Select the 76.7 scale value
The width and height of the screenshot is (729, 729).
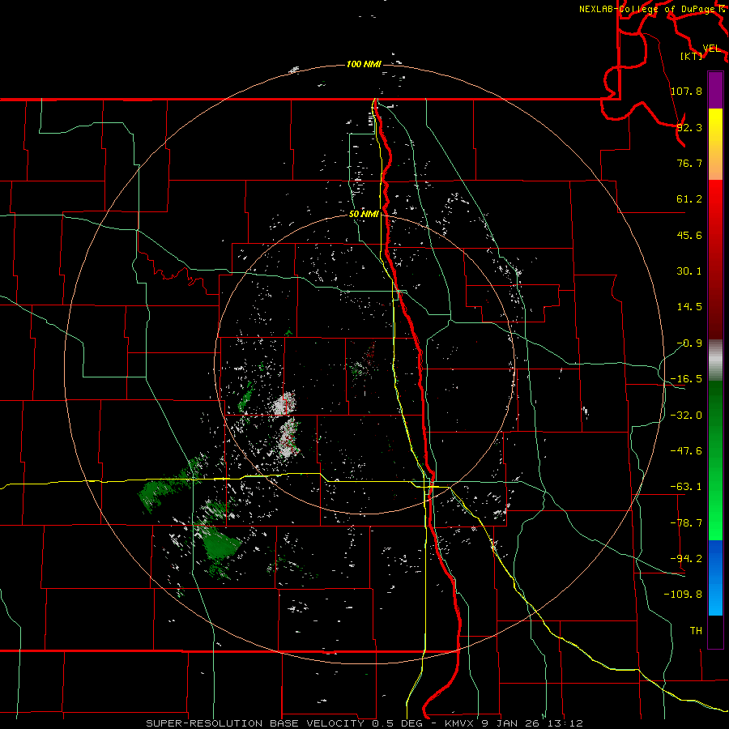click(689, 163)
